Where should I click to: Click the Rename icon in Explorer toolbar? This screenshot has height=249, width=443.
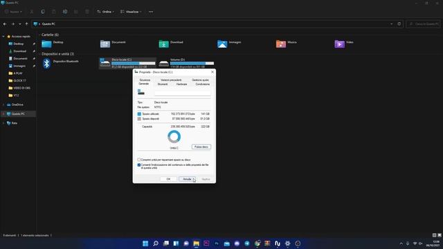click(65, 12)
